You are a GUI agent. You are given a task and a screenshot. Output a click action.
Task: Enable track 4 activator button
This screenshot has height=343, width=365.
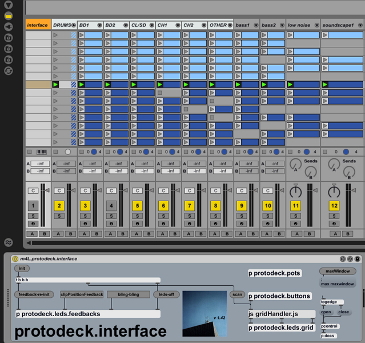tap(111, 206)
